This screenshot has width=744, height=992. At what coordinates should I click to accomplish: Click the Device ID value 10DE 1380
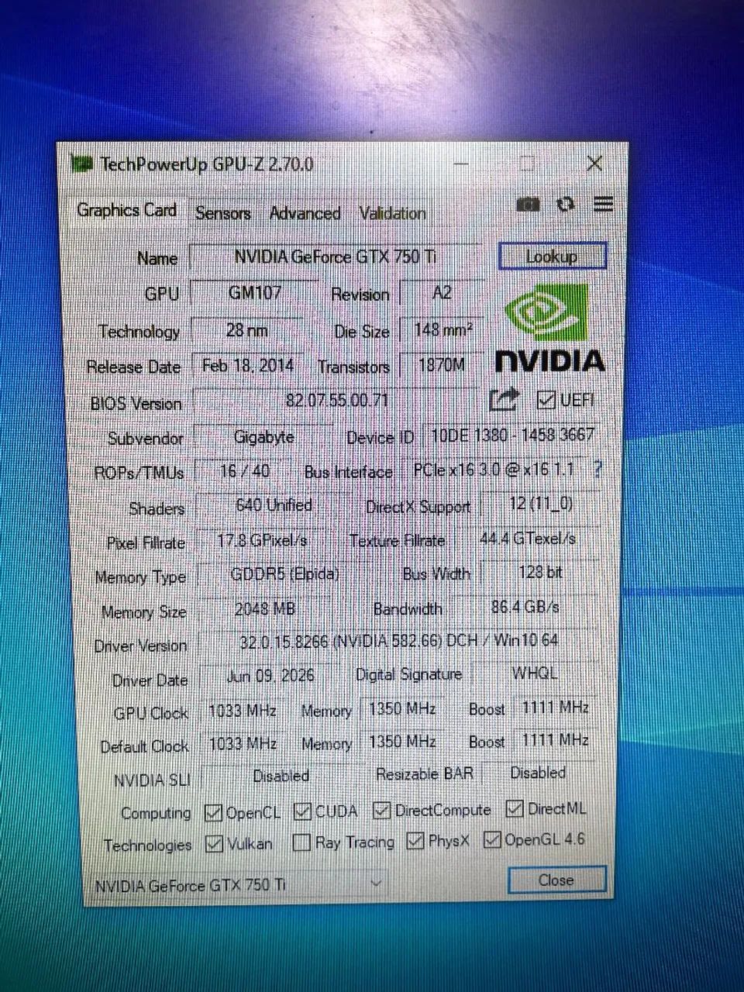511,435
